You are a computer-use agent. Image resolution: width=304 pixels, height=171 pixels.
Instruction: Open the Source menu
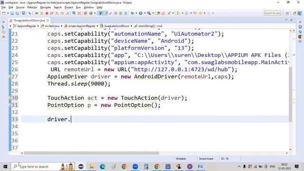click(20, 8)
